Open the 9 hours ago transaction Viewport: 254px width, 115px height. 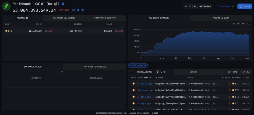[145, 84]
